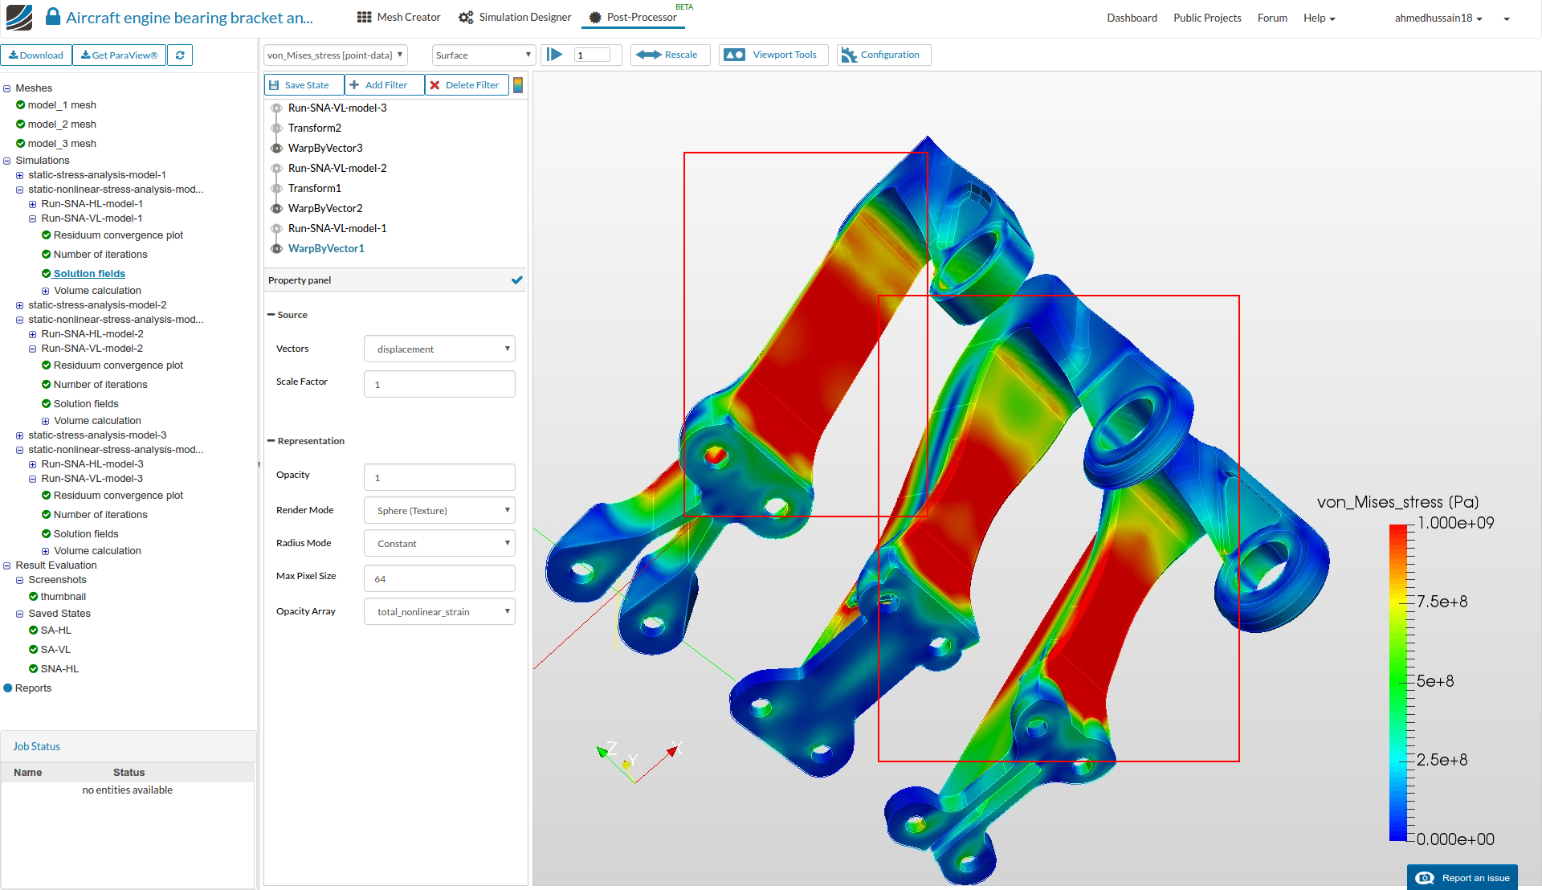Click the Property panel apply checkmark
Screen dimensions: 1542x890
coord(516,280)
